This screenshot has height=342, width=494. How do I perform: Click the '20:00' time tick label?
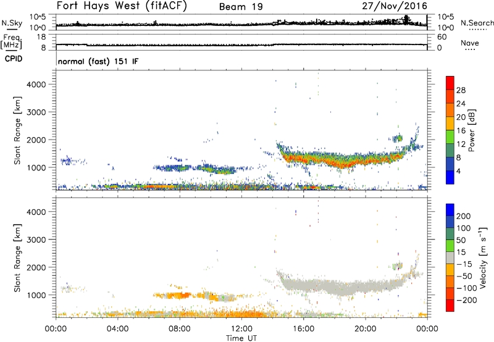click(x=366, y=329)
